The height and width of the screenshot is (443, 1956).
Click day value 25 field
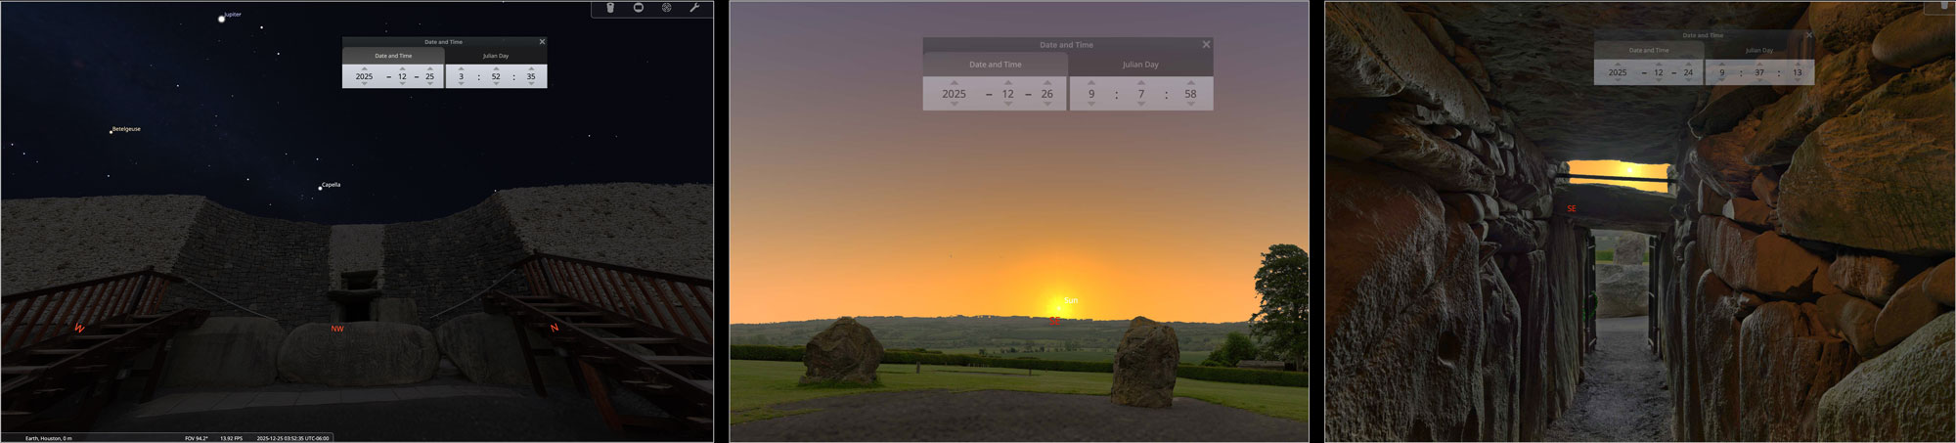coord(429,76)
